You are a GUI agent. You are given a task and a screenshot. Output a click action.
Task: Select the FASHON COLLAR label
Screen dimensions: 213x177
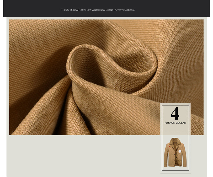(x=175, y=123)
